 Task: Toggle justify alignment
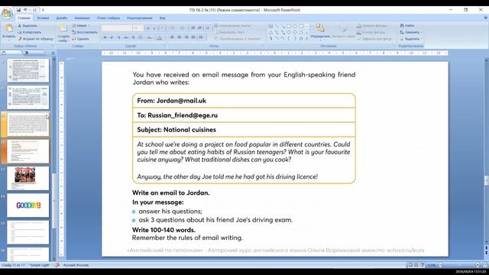coord(193,37)
